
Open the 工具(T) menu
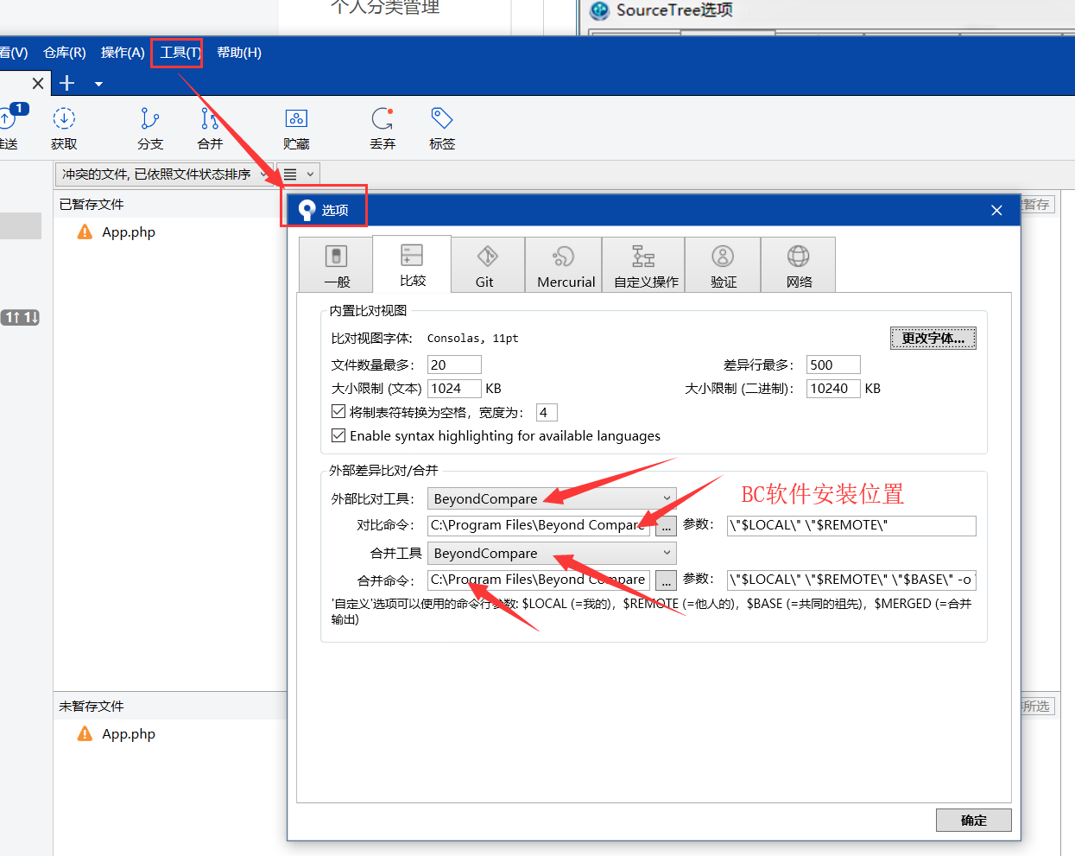(x=176, y=53)
